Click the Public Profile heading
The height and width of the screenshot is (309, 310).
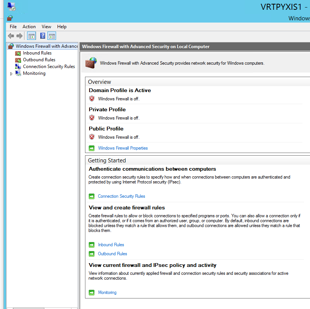coord(106,129)
